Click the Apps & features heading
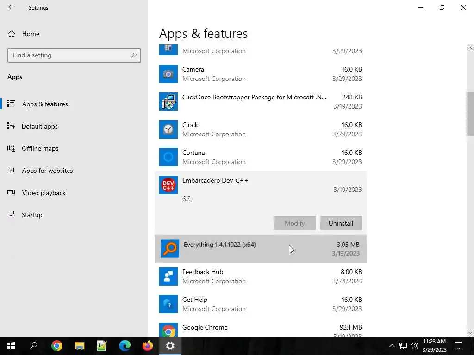Image resolution: width=474 pixels, height=355 pixels. coord(204,33)
